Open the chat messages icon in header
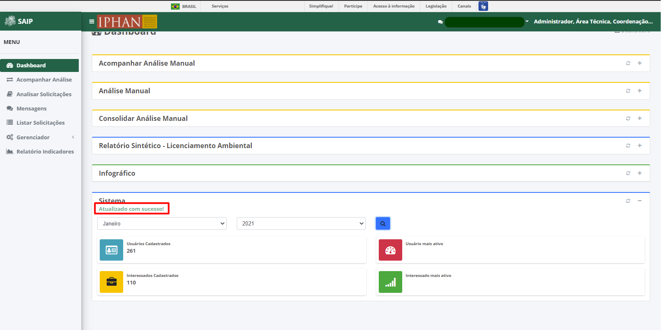The width and height of the screenshot is (662, 333). 441,22
